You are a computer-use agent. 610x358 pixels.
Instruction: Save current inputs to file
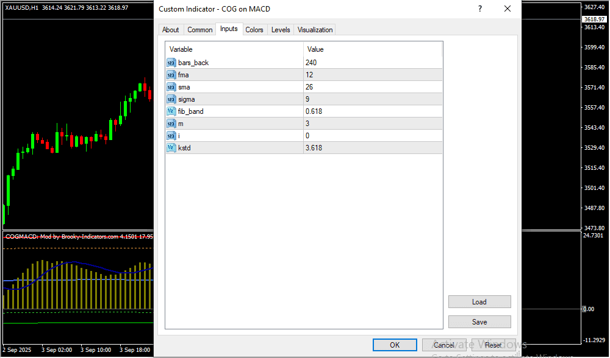coord(479,322)
